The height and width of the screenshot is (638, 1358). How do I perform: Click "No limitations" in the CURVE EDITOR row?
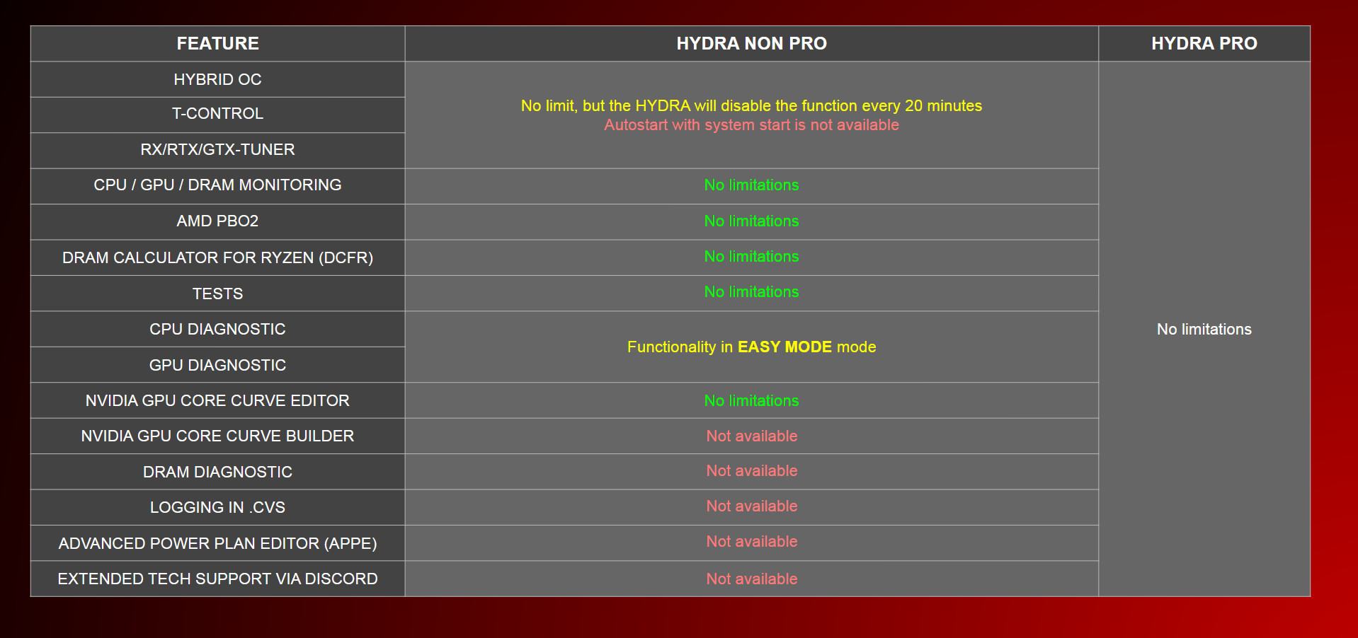pyautogui.click(x=751, y=401)
